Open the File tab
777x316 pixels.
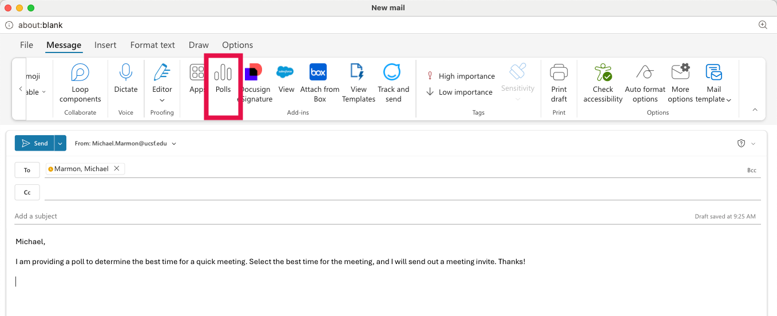[26, 45]
